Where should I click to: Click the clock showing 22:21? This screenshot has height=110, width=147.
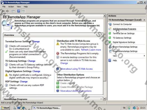[143, 108]
